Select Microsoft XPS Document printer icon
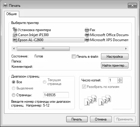The height and width of the screenshot is (127, 140). pyautogui.click(x=87, y=40)
